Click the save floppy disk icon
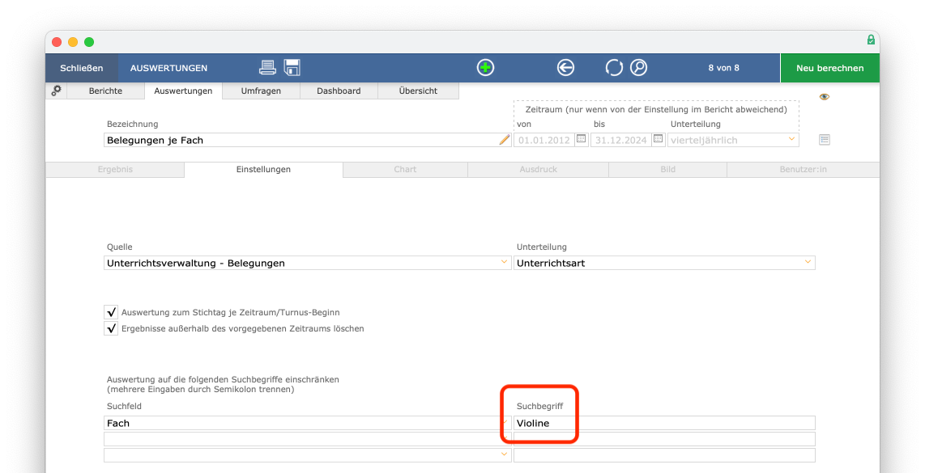 [292, 68]
